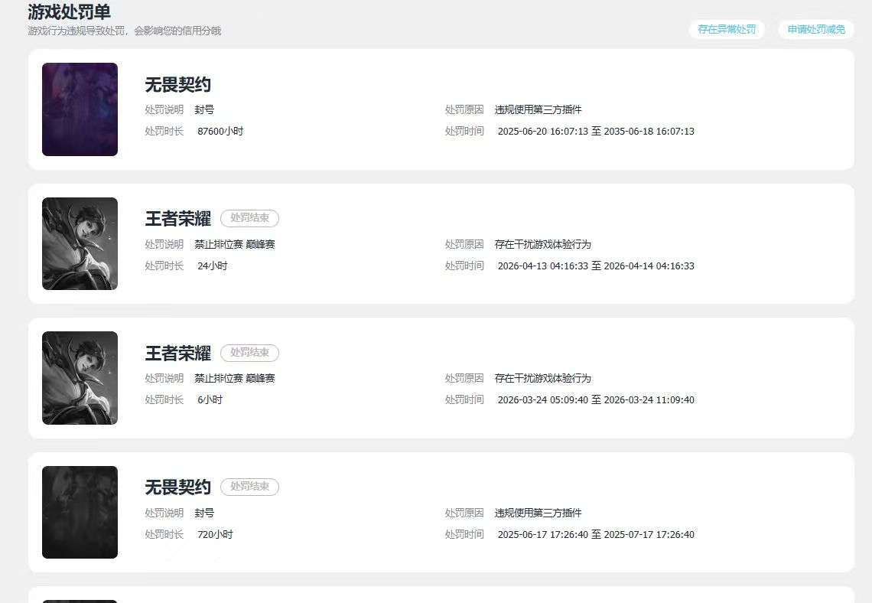Click the 无畏契约 title of the 720小时 card
Viewport: 872px width, 603px height.
tap(178, 487)
